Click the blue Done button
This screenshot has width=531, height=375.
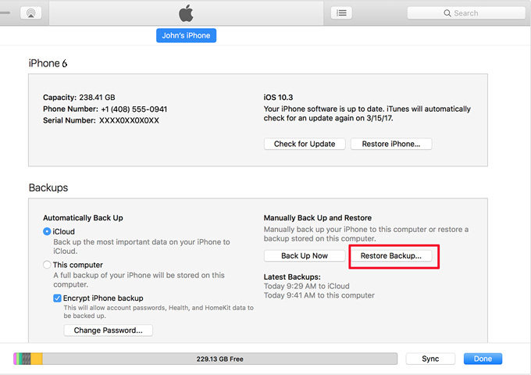pyautogui.click(x=483, y=359)
